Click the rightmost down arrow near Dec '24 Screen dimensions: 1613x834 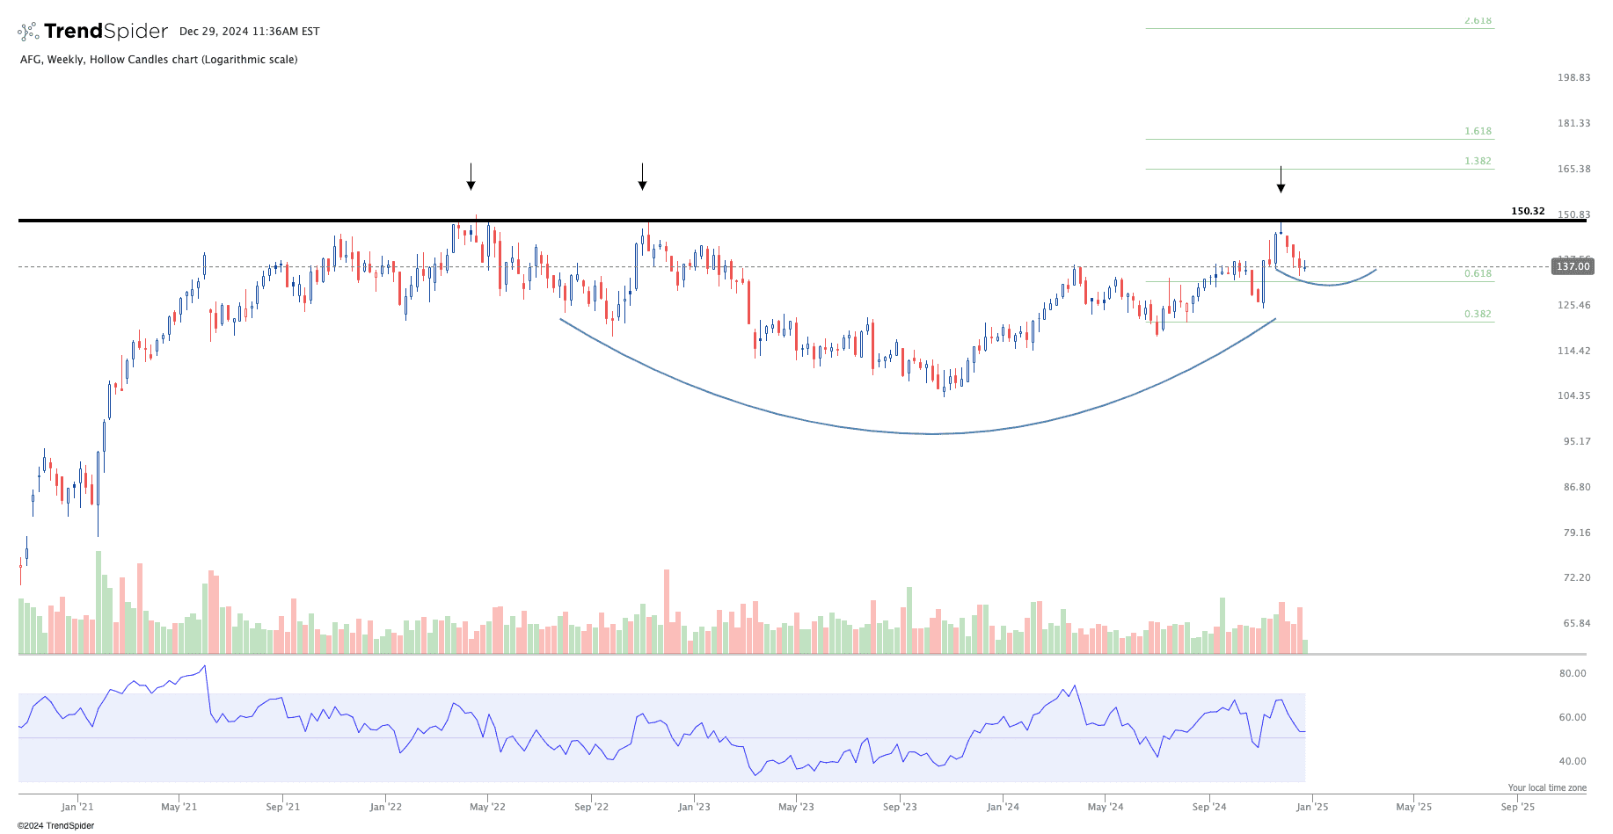(1281, 179)
